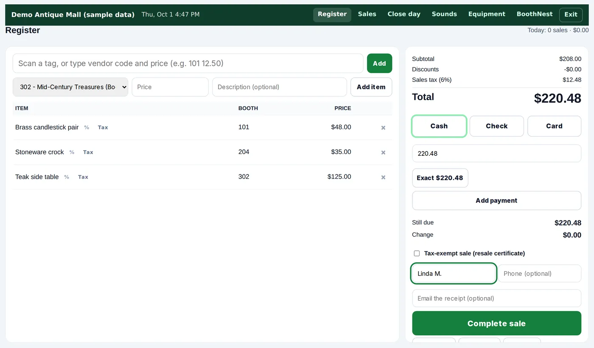Click the Today: 0 sales summary
The width and height of the screenshot is (594, 348).
click(x=558, y=30)
